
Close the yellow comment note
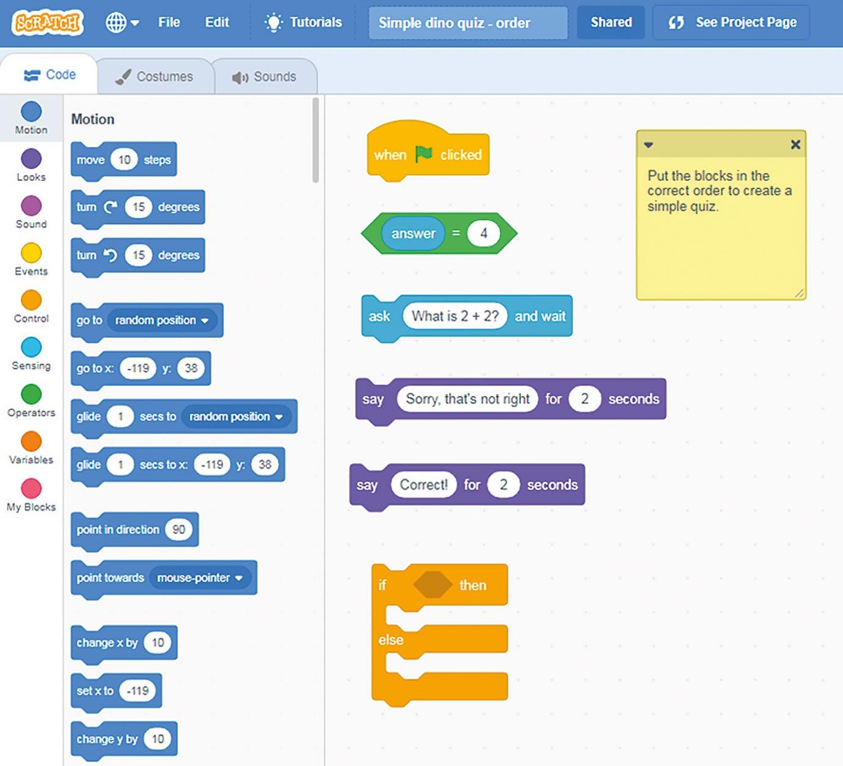point(795,145)
